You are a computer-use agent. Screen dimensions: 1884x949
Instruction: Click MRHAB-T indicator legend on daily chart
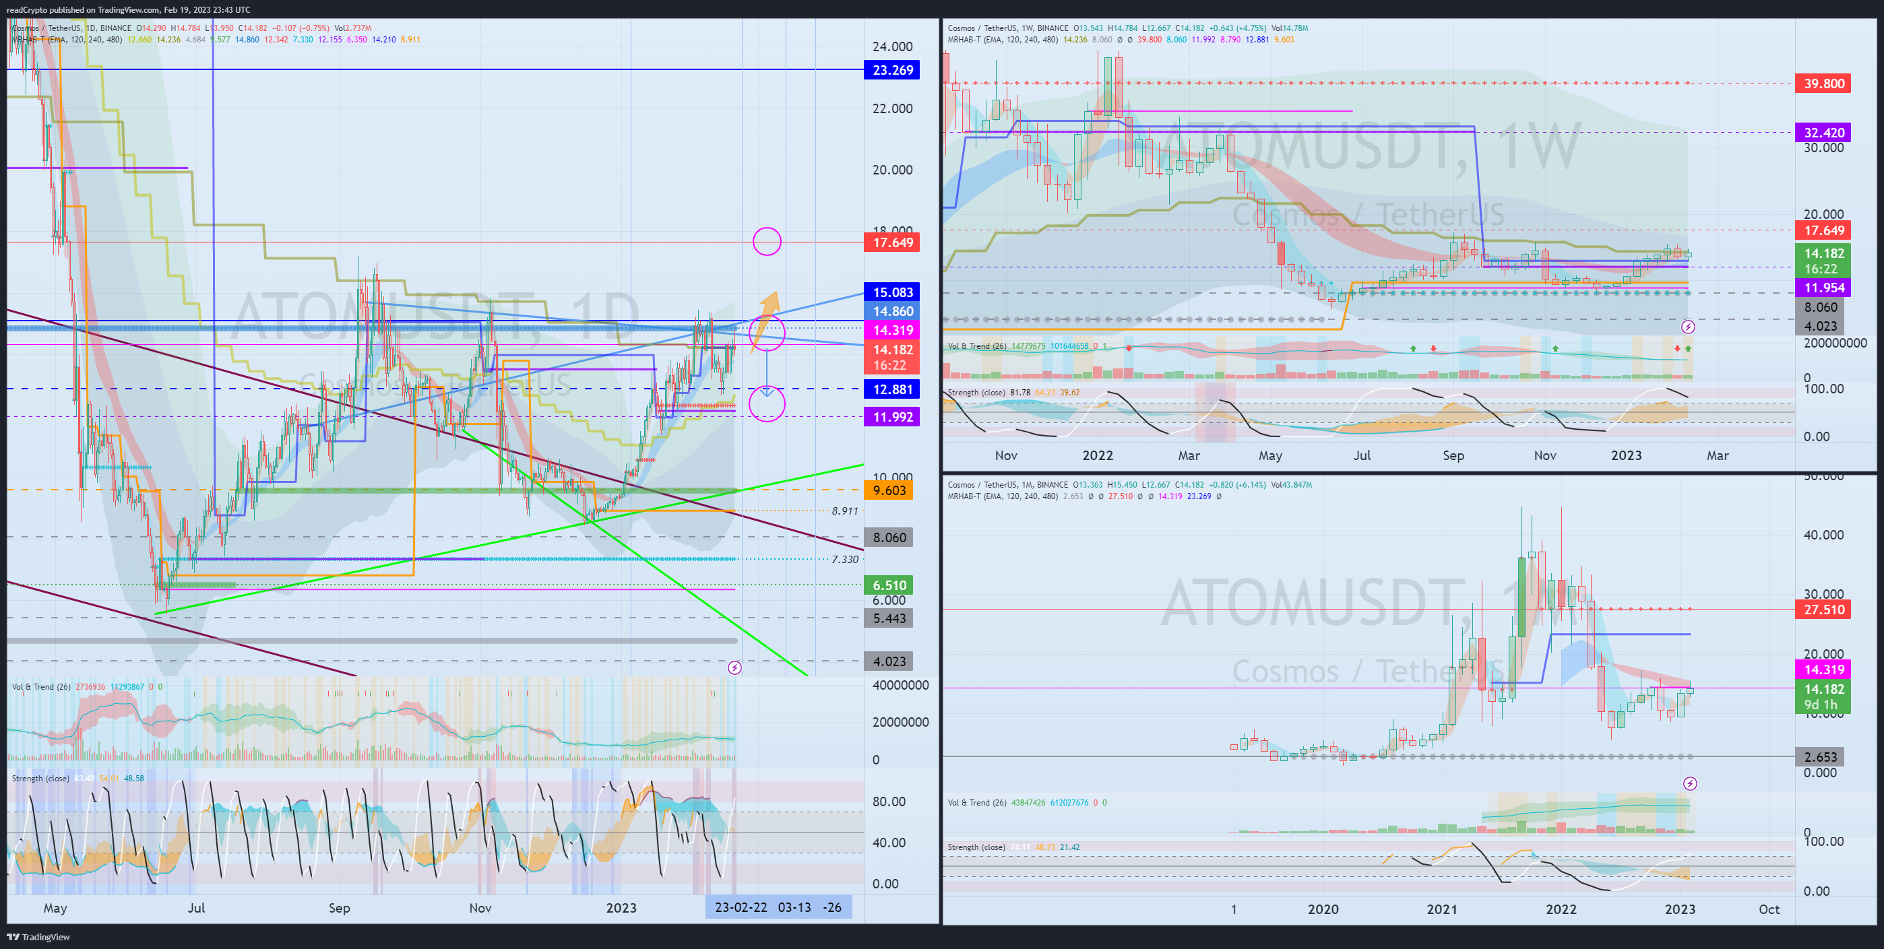[x=67, y=40]
